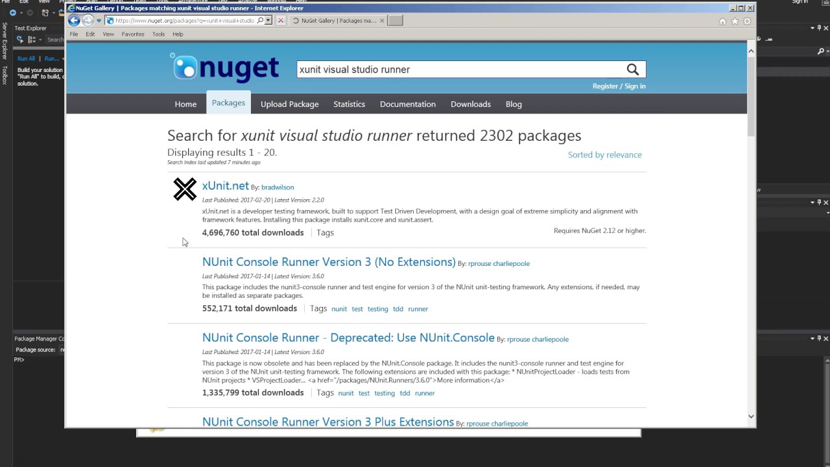The height and width of the screenshot is (467, 830).
Task: Open the File menu in Internet Explorer
Action: tap(74, 34)
